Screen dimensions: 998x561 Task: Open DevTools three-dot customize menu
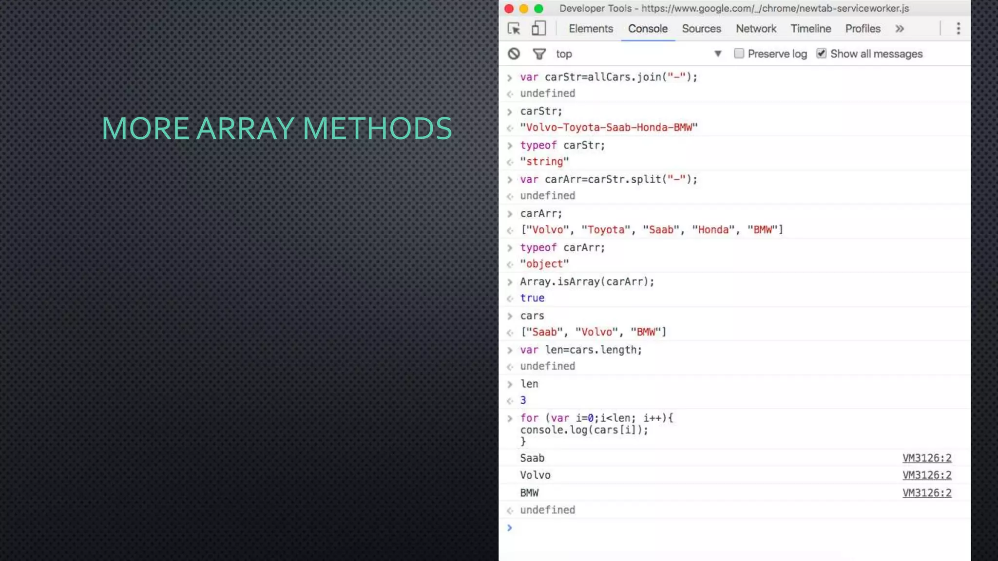pyautogui.click(x=958, y=29)
